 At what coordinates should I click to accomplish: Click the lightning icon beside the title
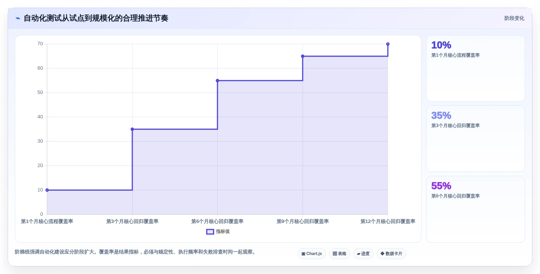pyautogui.click(x=18, y=18)
